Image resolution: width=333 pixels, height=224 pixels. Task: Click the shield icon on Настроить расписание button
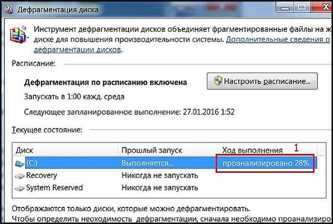pyautogui.click(x=218, y=81)
